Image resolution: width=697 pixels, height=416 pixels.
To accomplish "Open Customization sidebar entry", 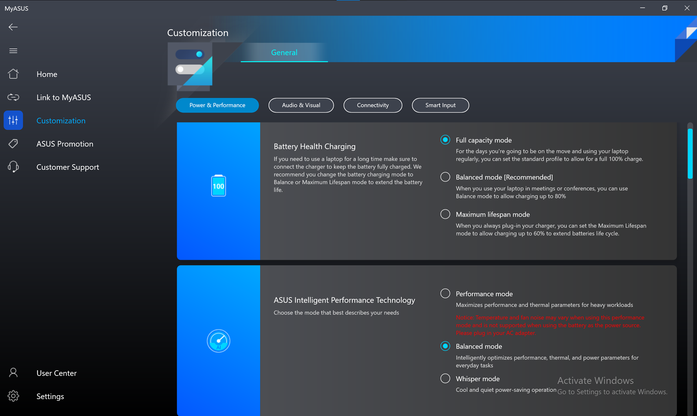I will [61, 121].
